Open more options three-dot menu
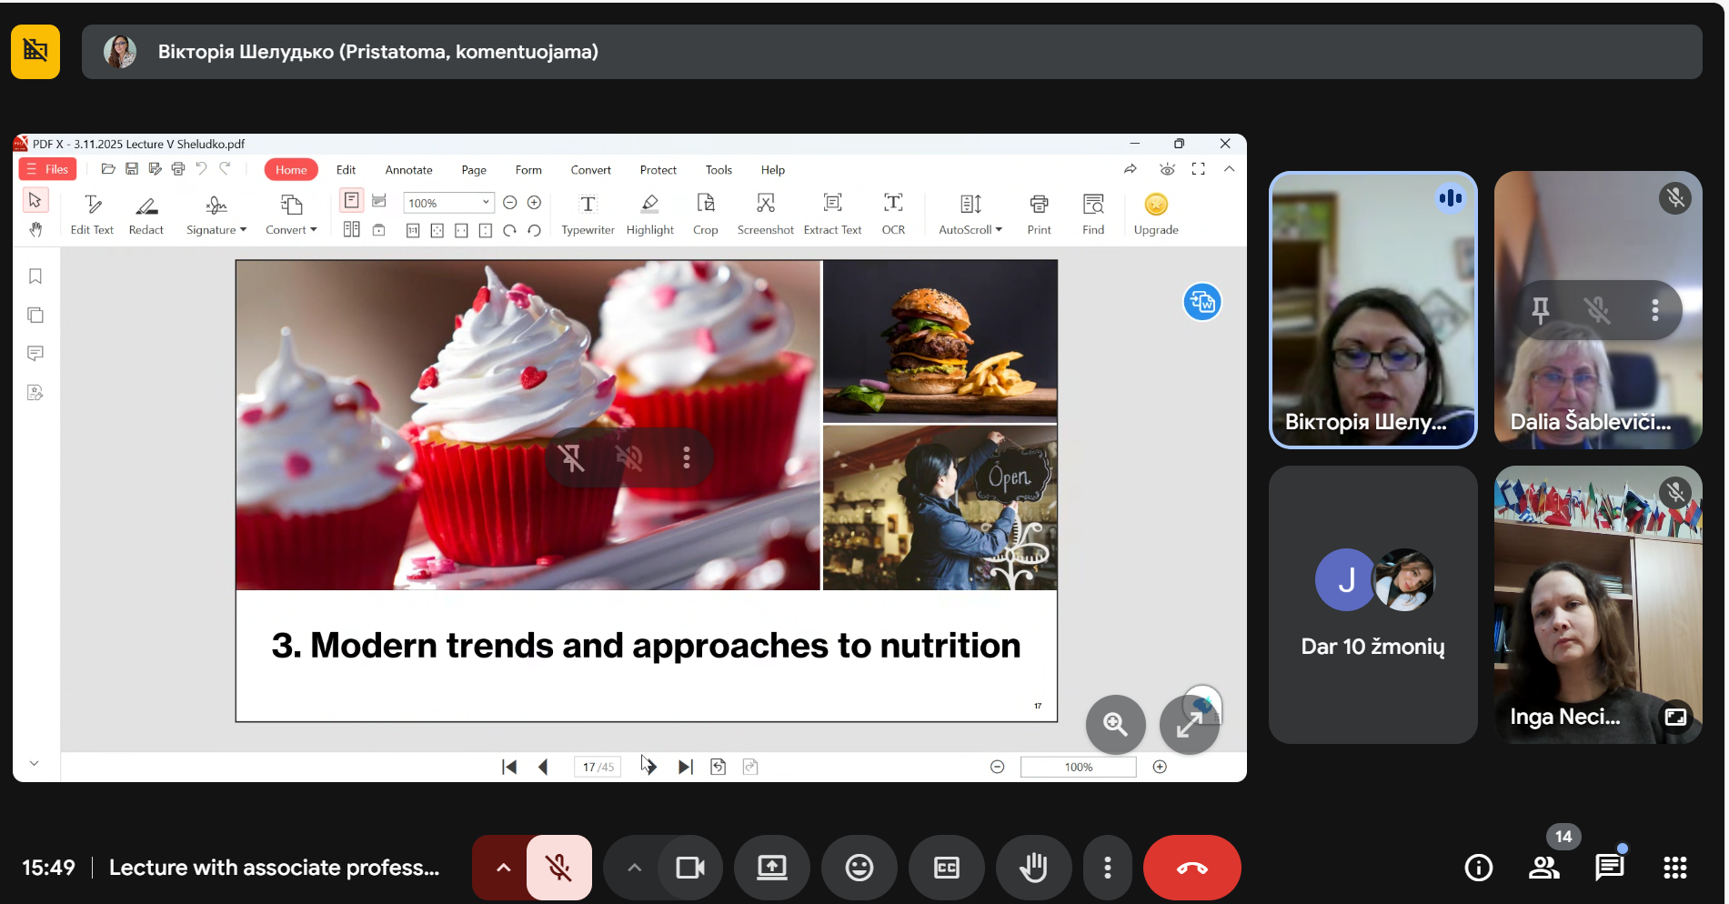This screenshot has width=1729, height=904. pyautogui.click(x=1107, y=868)
